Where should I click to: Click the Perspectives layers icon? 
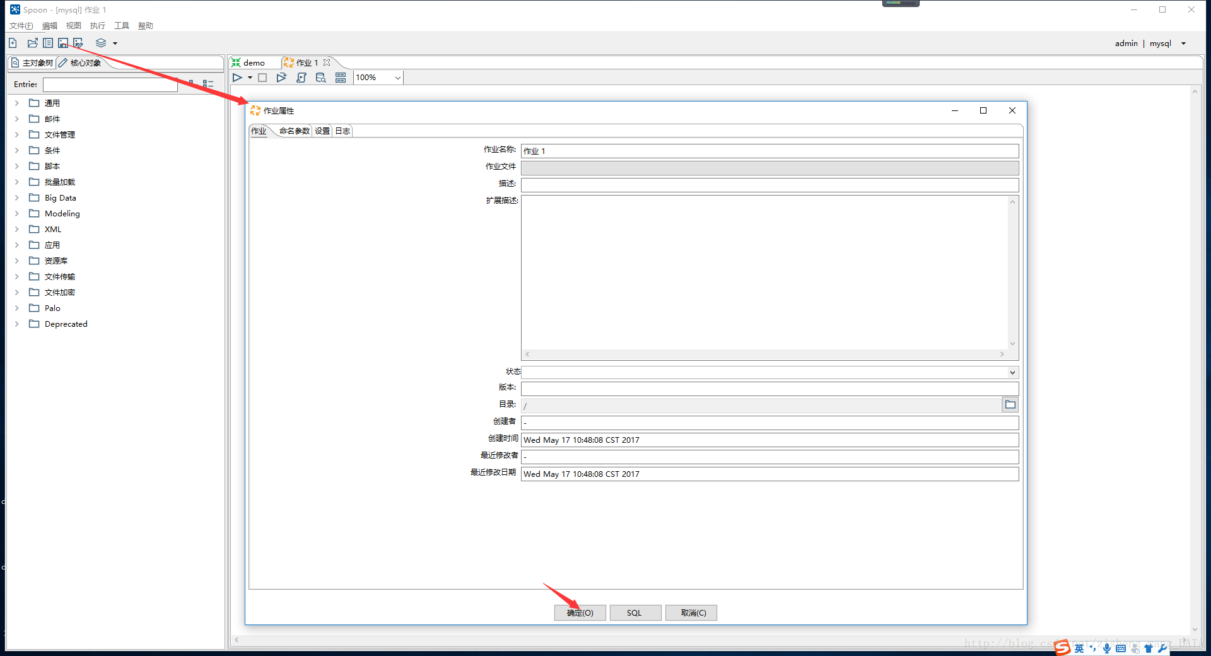click(x=101, y=43)
